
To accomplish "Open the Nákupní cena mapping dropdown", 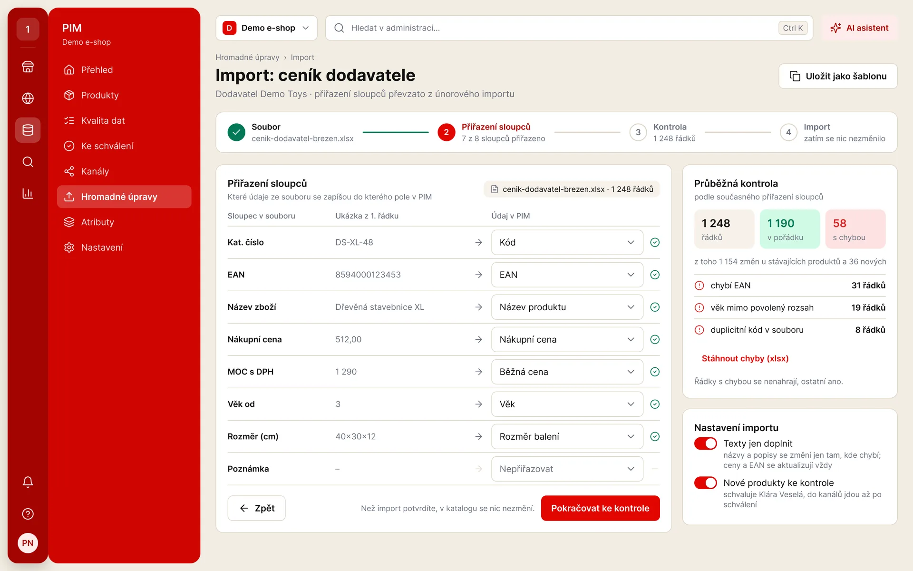I will 567,339.
